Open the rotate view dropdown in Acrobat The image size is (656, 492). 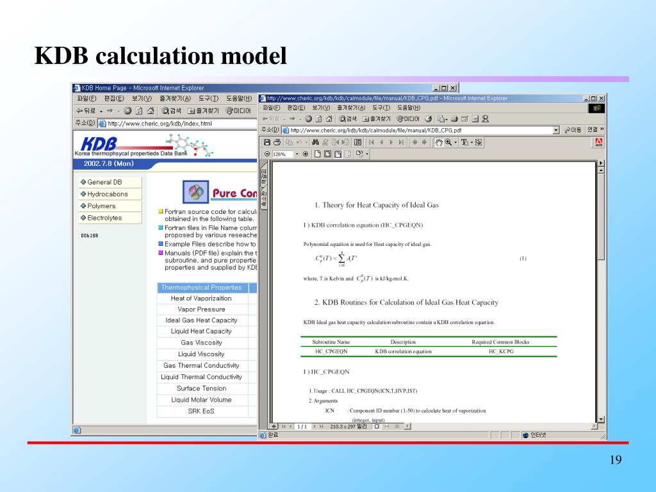coord(367,154)
